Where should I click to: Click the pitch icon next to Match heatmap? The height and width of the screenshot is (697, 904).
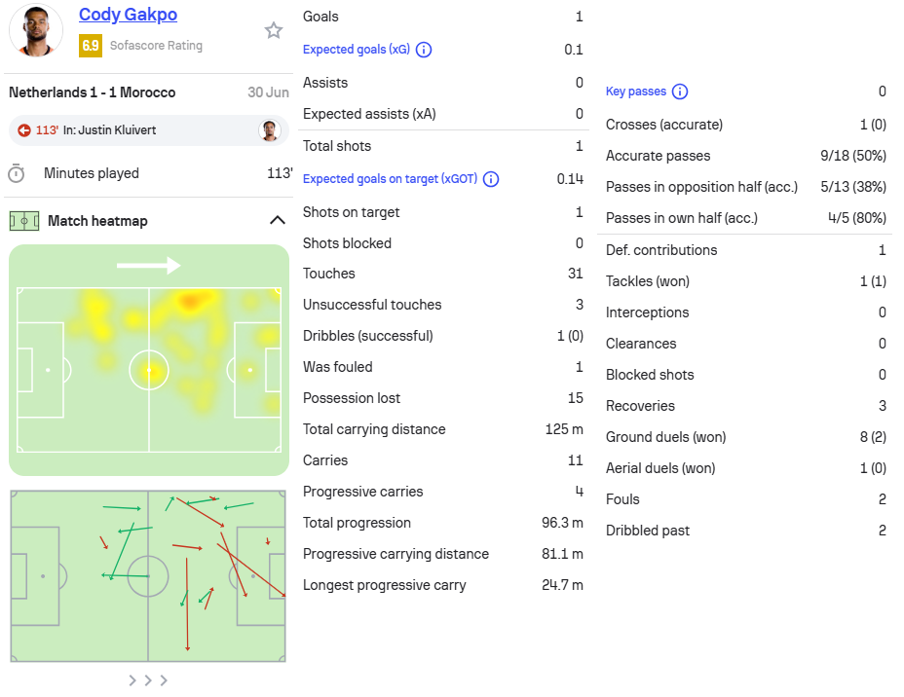click(24, 221)
